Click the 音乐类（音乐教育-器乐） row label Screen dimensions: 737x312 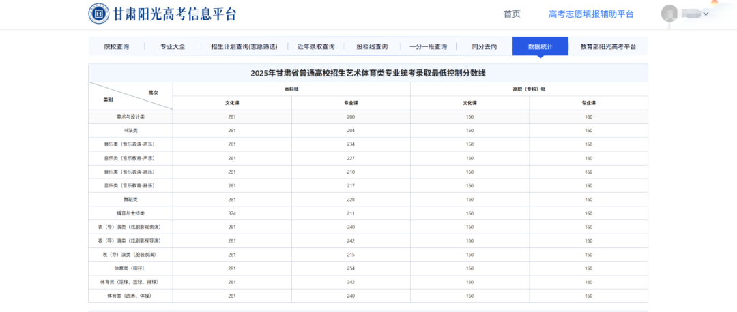[x=130, y=186]
